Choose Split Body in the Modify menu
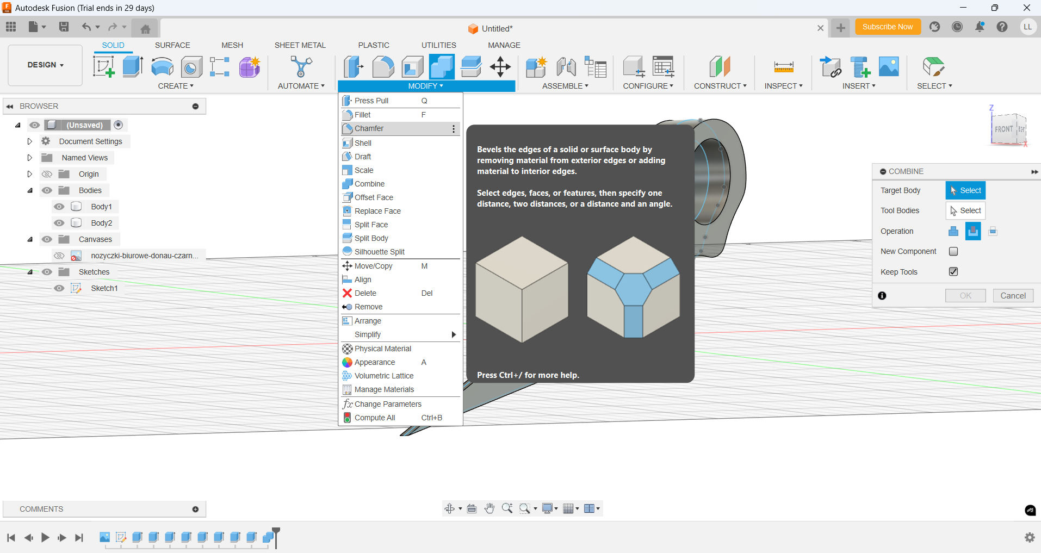Viewport: 1041px width, 553px height. [400, 238]
